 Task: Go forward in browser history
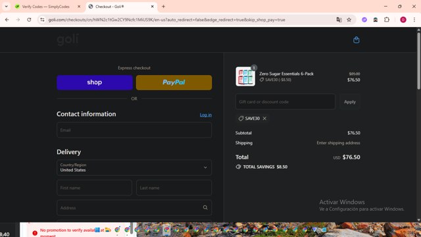click(x=18, y=20)
